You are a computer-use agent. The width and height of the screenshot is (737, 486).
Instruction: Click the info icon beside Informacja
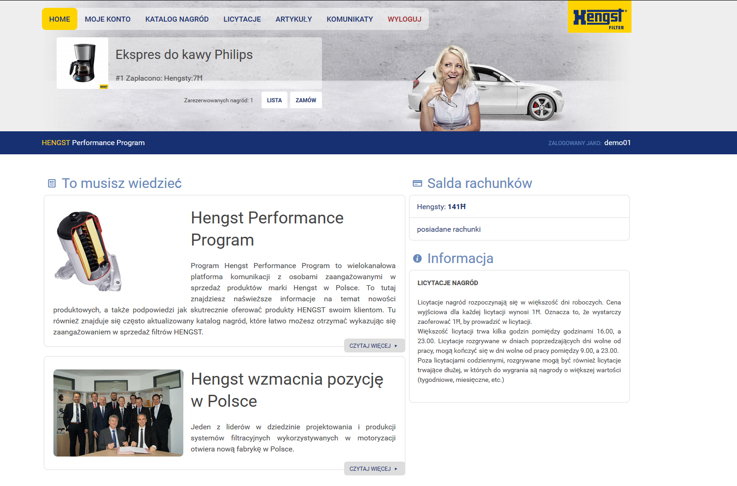[x=417, y=258]
